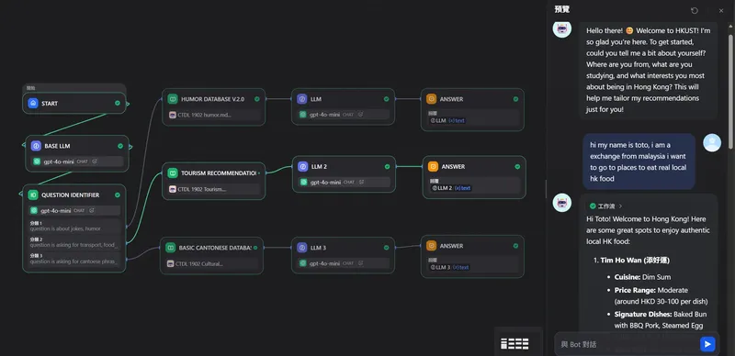Select the LLM 3 node title
Viewport: 735px width, 356px height.
(318, 248)
